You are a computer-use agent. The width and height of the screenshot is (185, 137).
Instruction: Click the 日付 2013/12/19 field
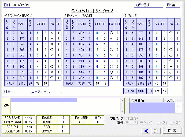17,5
